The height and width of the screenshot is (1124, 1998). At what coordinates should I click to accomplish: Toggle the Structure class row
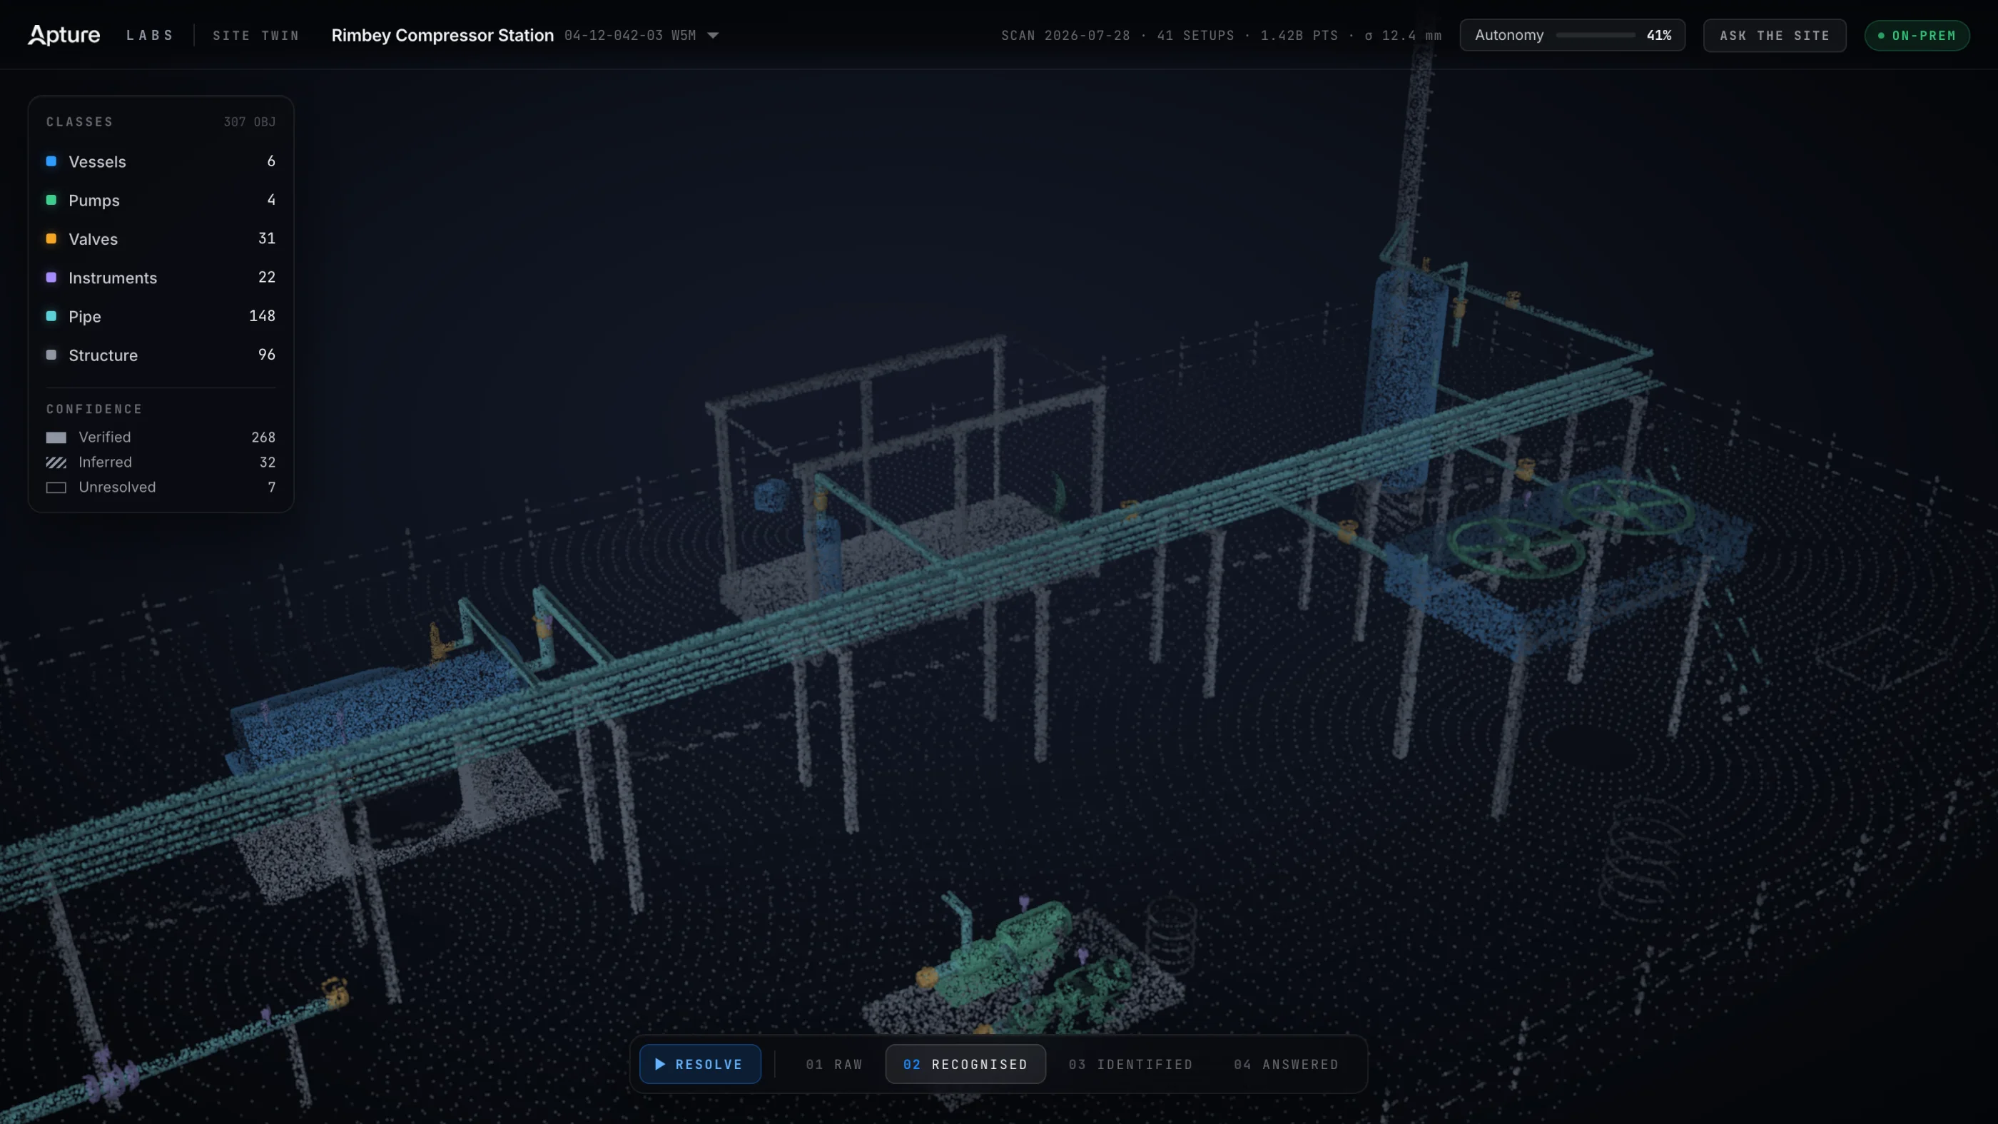coord(161,355)
